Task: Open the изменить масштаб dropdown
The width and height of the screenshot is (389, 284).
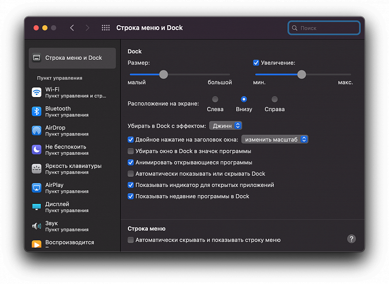Action: 275,139
